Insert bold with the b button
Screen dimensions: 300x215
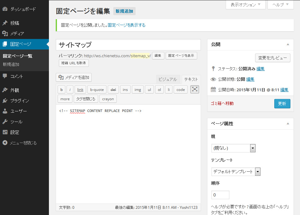point(61,89)
